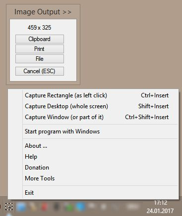Click the blurred dark gray tray icon
This screenshot has width=182, height=216.
point(57,207)
